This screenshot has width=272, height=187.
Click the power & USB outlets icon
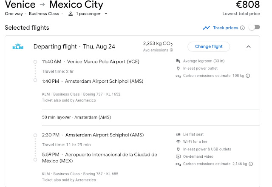pos(178,149)
